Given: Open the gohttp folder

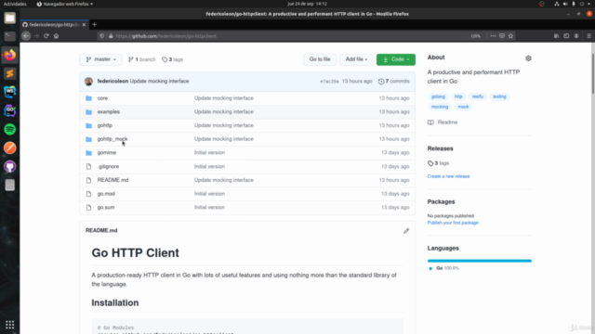Looking at the screenshot, I should [105, 125].
